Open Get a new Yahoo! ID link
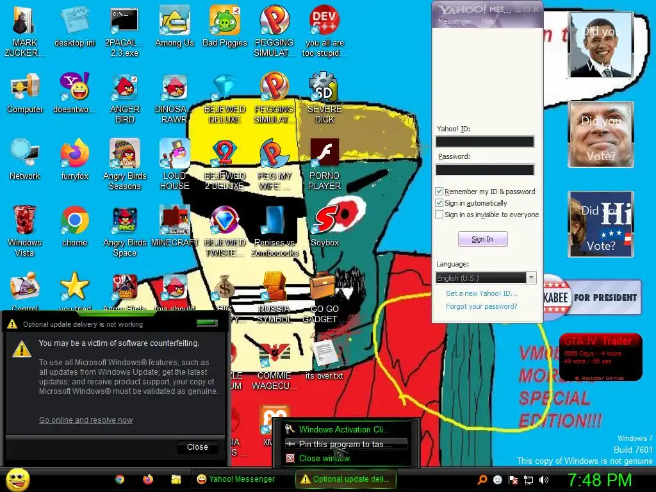 (482, 293)
